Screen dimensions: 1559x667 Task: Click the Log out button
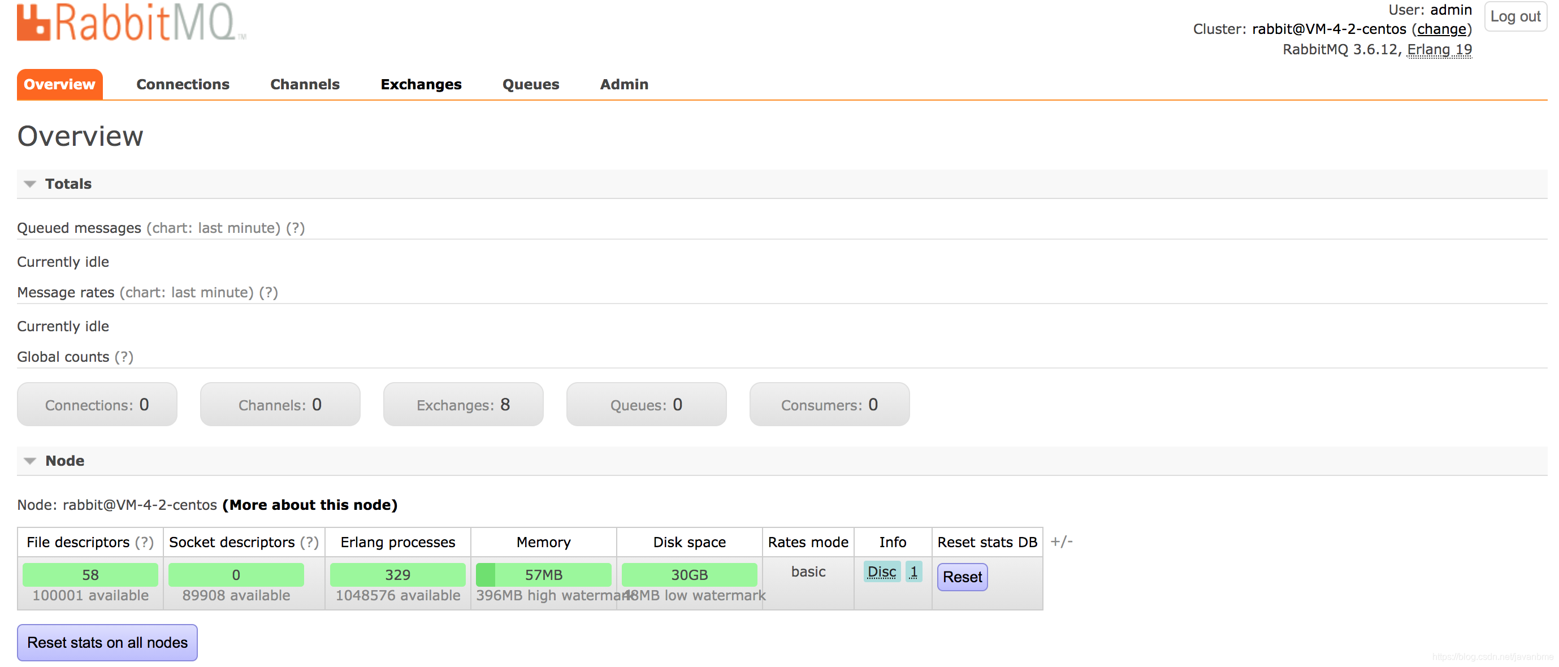point(1514,17)
